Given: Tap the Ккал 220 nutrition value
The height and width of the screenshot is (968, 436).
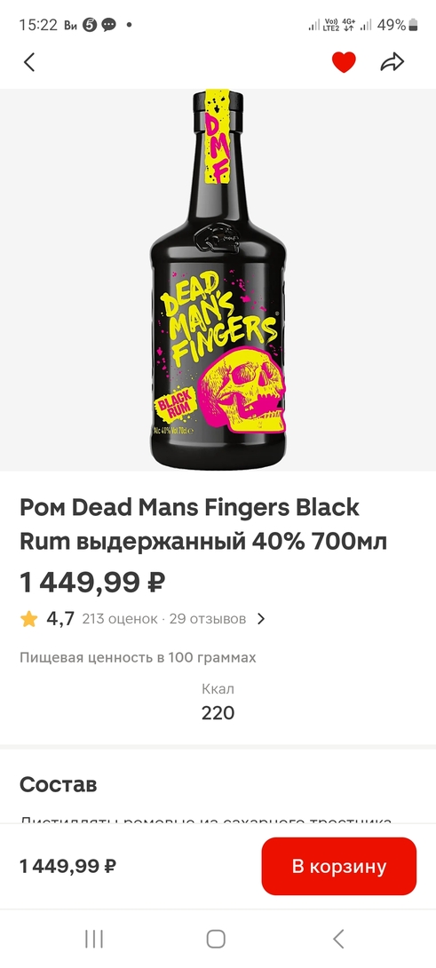Looking at the screenshot, I should click(x=218, y=702).
